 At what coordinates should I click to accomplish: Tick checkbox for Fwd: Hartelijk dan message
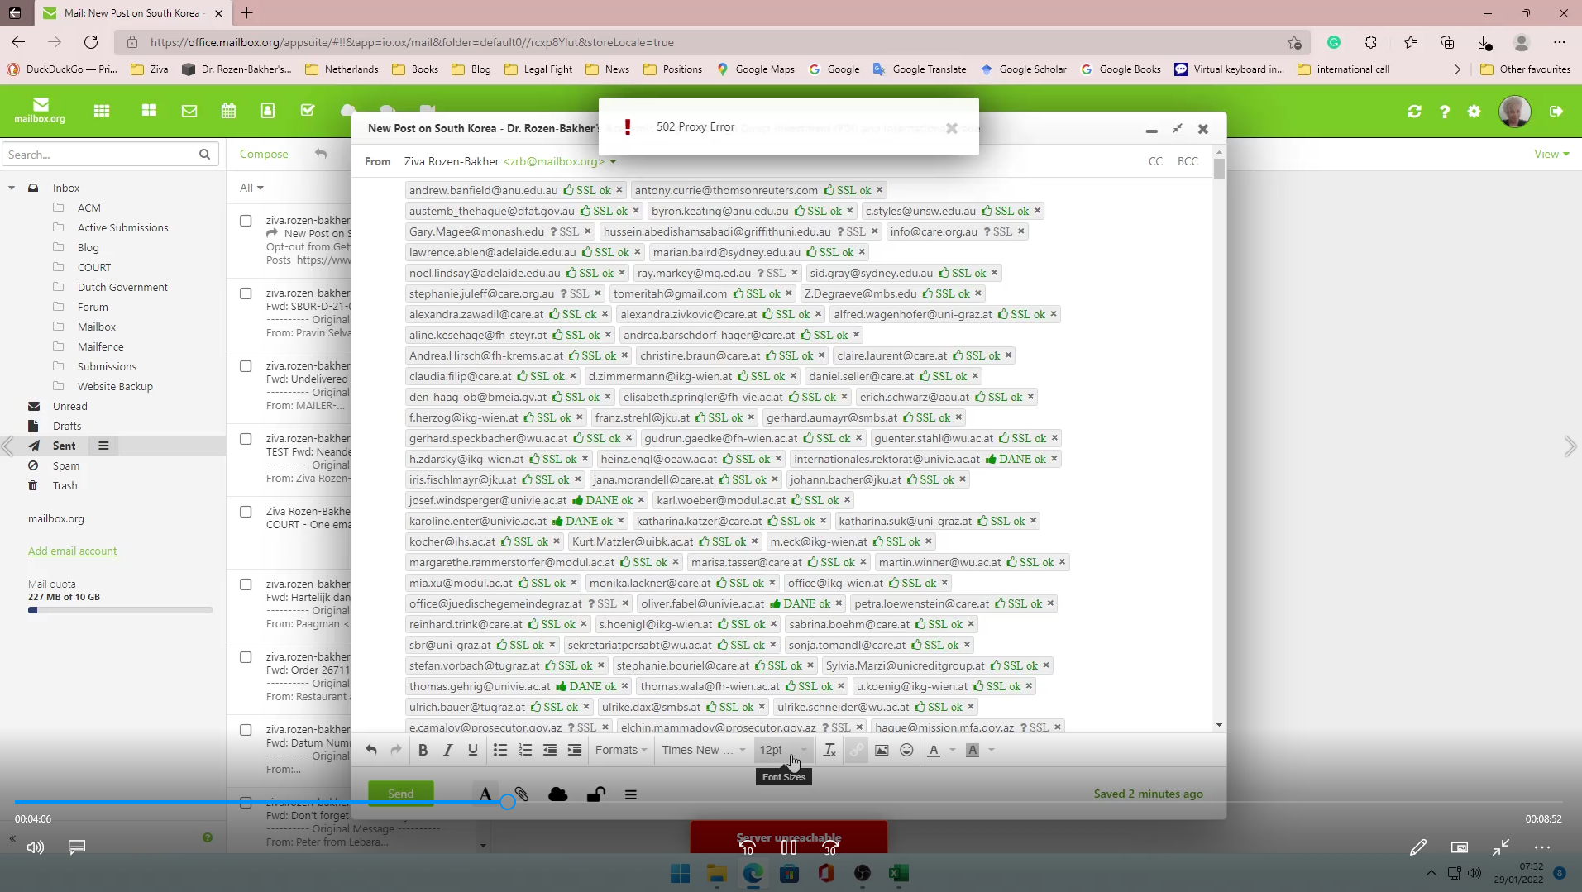coord(246,584)
